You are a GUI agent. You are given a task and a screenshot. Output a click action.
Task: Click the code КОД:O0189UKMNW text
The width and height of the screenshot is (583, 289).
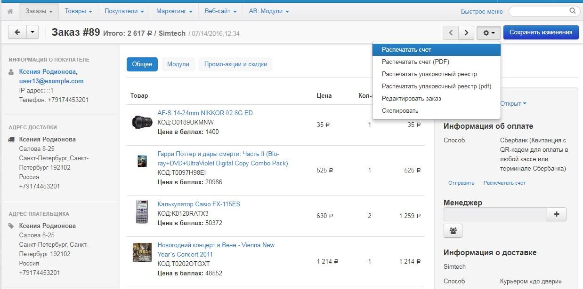[x=186, y=122]
